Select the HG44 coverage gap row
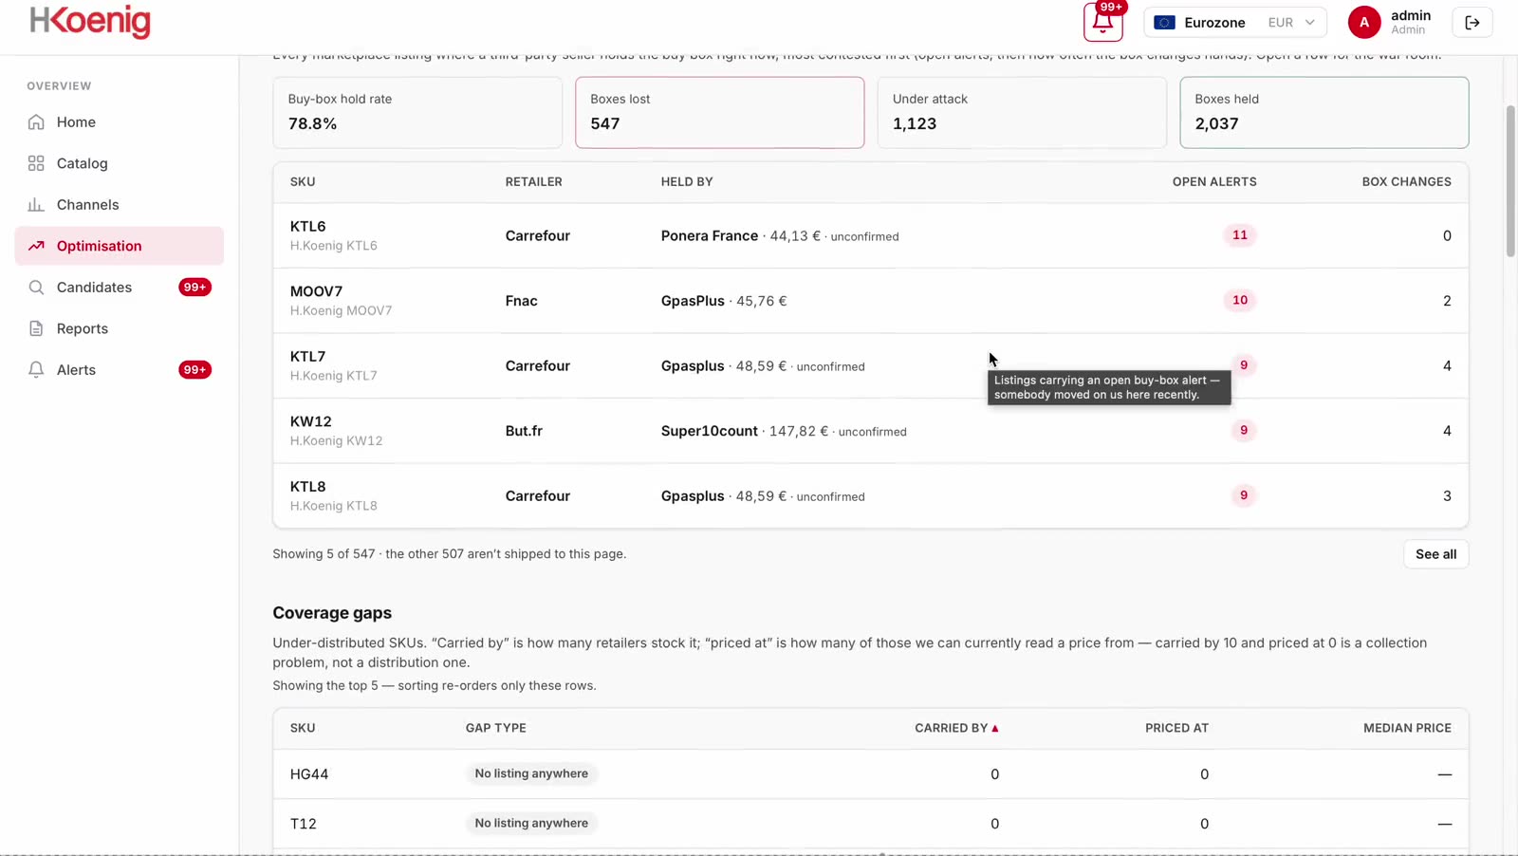1518x856 pixels. [871, 774]
